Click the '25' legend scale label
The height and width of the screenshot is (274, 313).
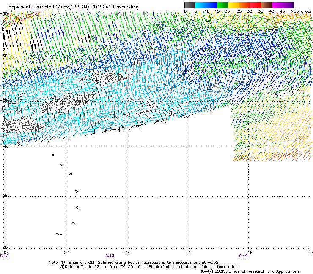(x=239, y=11)
